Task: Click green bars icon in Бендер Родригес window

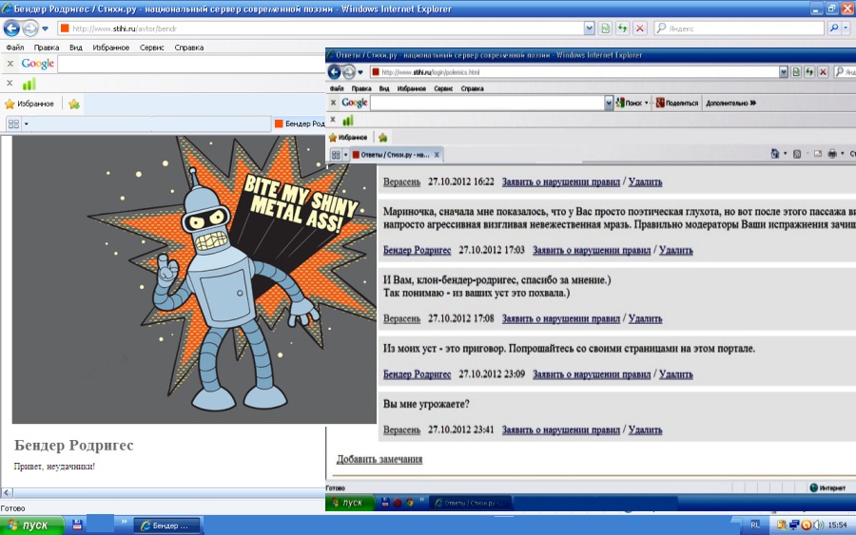Action: point(29,84)
